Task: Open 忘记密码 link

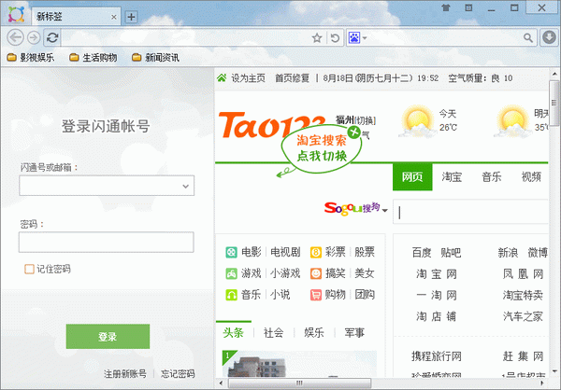Action: pos(178,373)
